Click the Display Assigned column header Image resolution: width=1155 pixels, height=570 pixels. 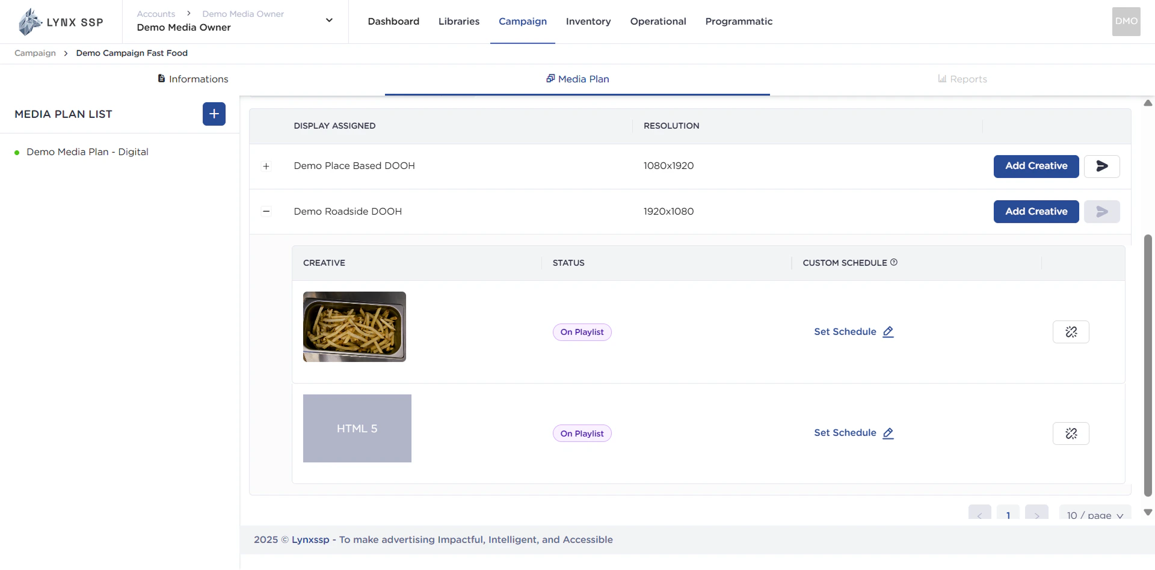click(x=334, y=126)
